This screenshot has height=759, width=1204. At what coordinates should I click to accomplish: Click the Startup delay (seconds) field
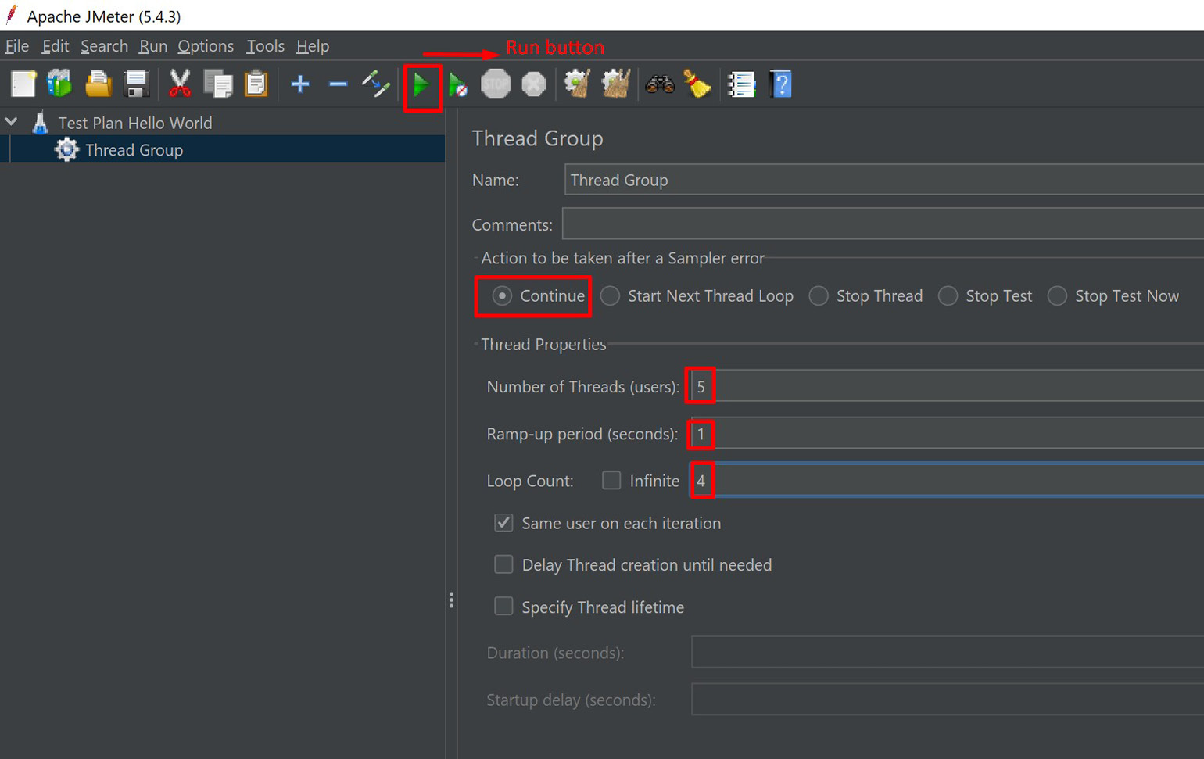point(948,699)
